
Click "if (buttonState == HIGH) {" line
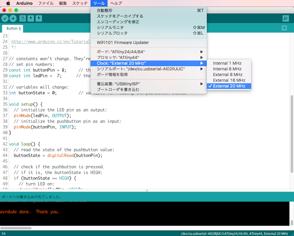[x=45, y=178]
